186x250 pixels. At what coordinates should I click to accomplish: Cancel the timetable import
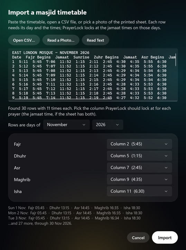pyautogui.click(x=138, y=237)
